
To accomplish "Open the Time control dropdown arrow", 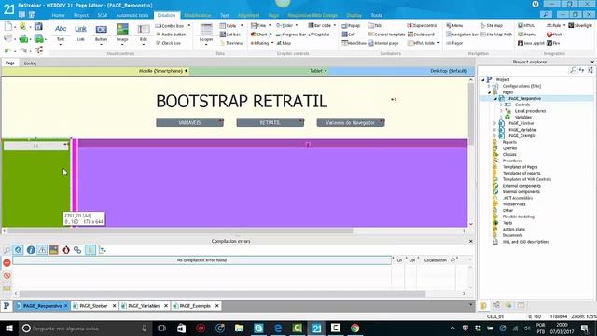I will click(270, 25).
